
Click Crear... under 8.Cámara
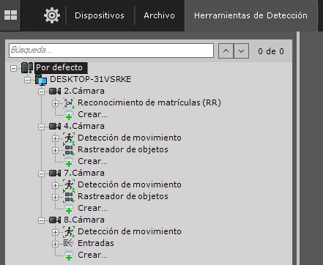92,255
